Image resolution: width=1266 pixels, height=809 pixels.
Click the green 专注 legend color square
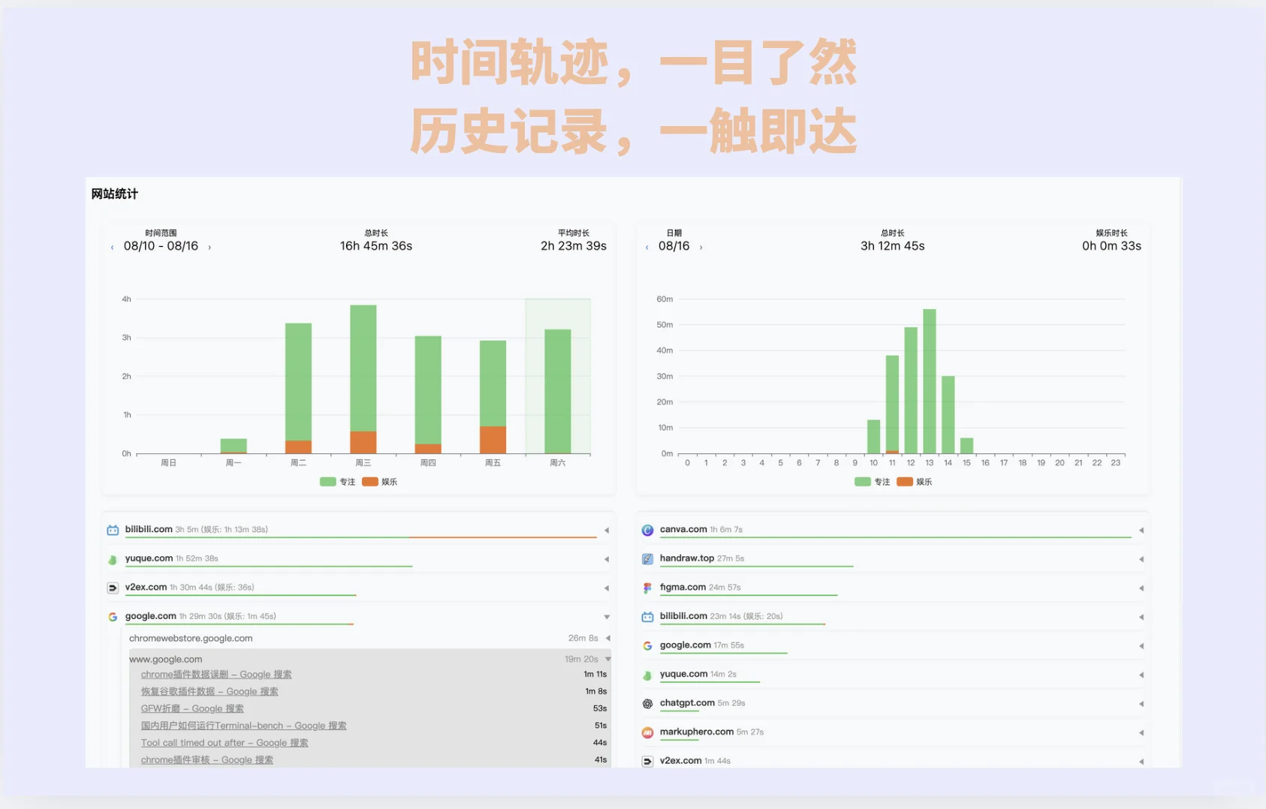(x=326, y=481)
